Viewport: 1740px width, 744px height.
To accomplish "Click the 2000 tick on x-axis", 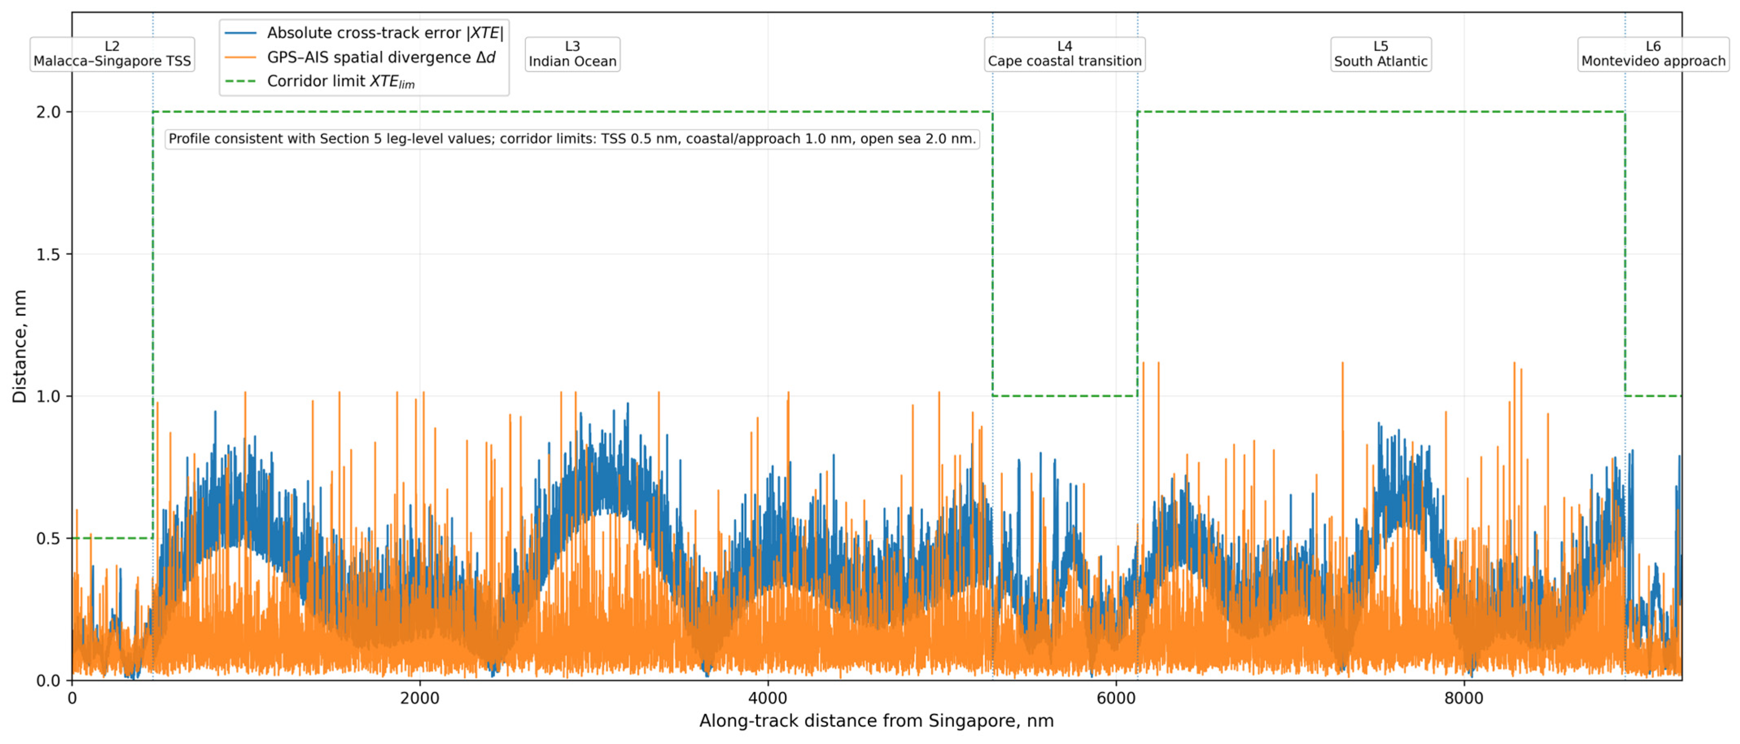I will (x=419, y=698).
